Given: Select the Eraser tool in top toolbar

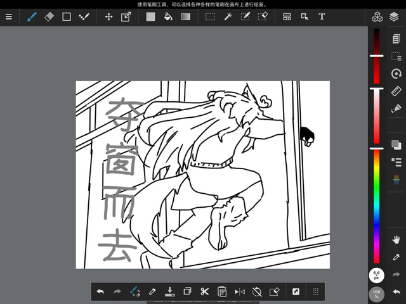Looking at the screenshot, I should [x=49, y=17].
